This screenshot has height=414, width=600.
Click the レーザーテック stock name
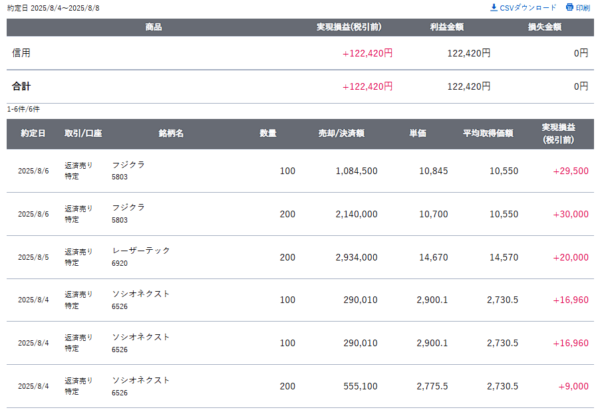coord(141,251)
